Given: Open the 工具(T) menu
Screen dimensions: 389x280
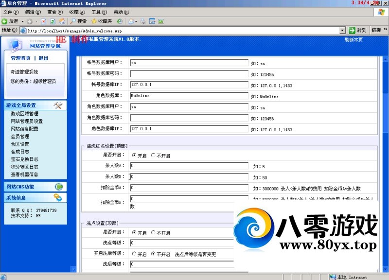Looking at the screenshot, I should [99, 12].
